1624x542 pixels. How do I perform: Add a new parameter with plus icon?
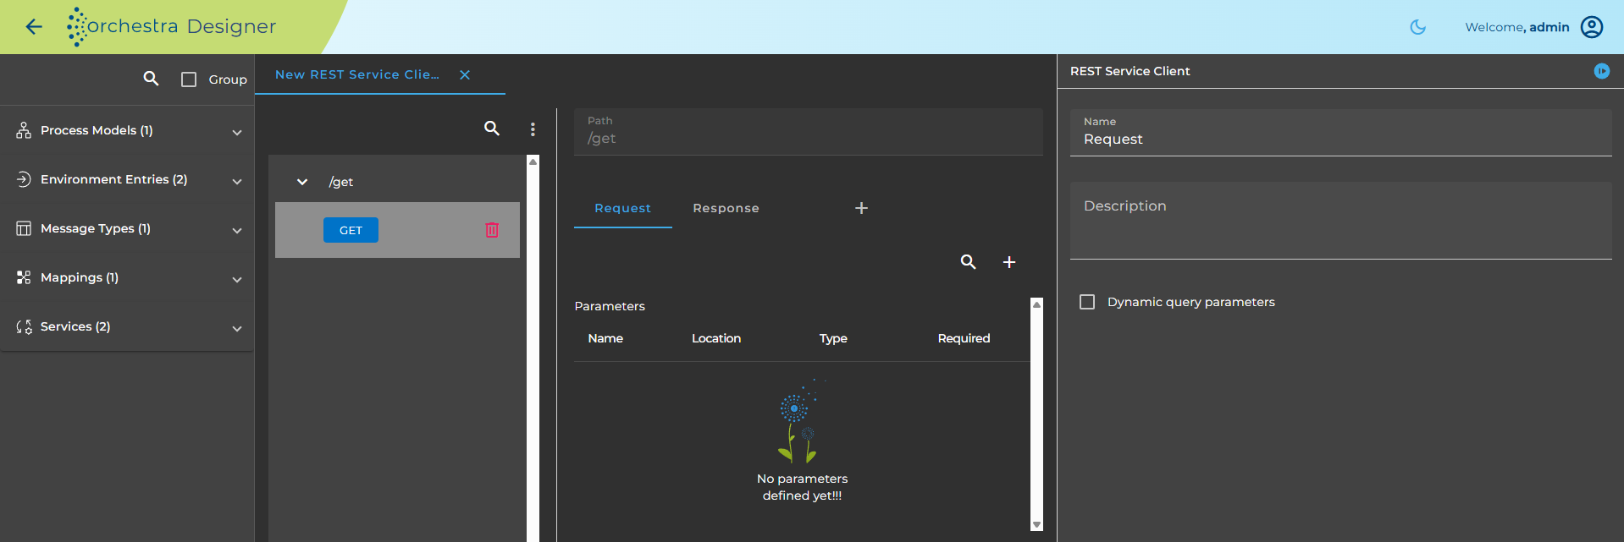pos(1009,262)
